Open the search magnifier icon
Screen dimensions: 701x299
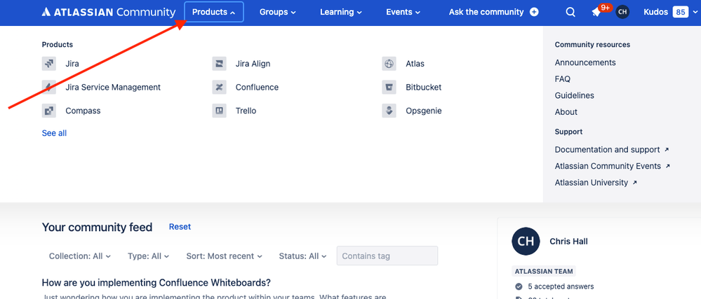pos(570,12)
